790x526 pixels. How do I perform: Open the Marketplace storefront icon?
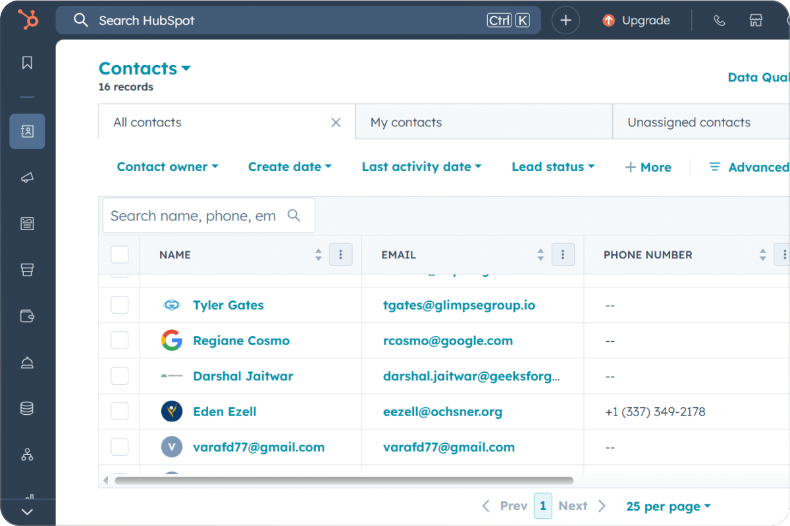tap(756, 20)
